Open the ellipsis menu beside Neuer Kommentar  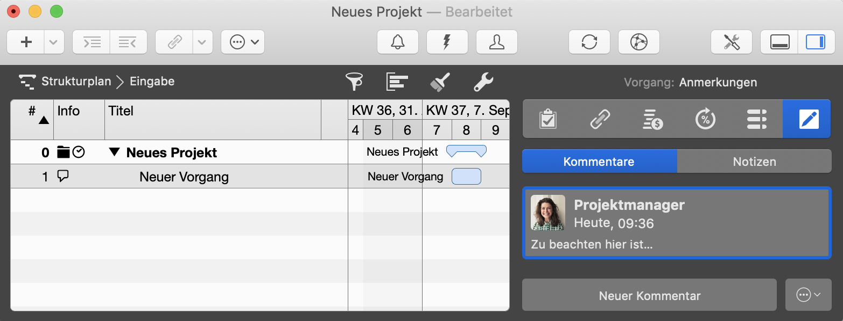tap(808, 295)
